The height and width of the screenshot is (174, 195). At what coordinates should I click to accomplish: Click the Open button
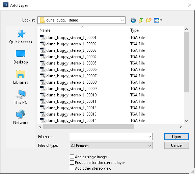(x=176, y=137)
